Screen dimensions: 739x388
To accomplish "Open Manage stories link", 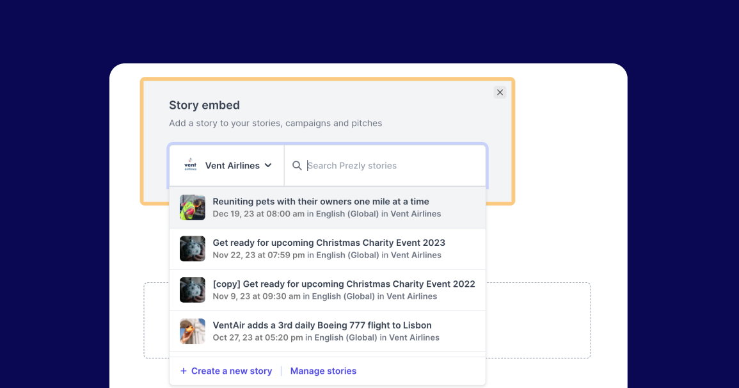I will (x=323, y=371).
